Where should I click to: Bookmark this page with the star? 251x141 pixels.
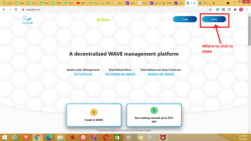click(210, 9)
